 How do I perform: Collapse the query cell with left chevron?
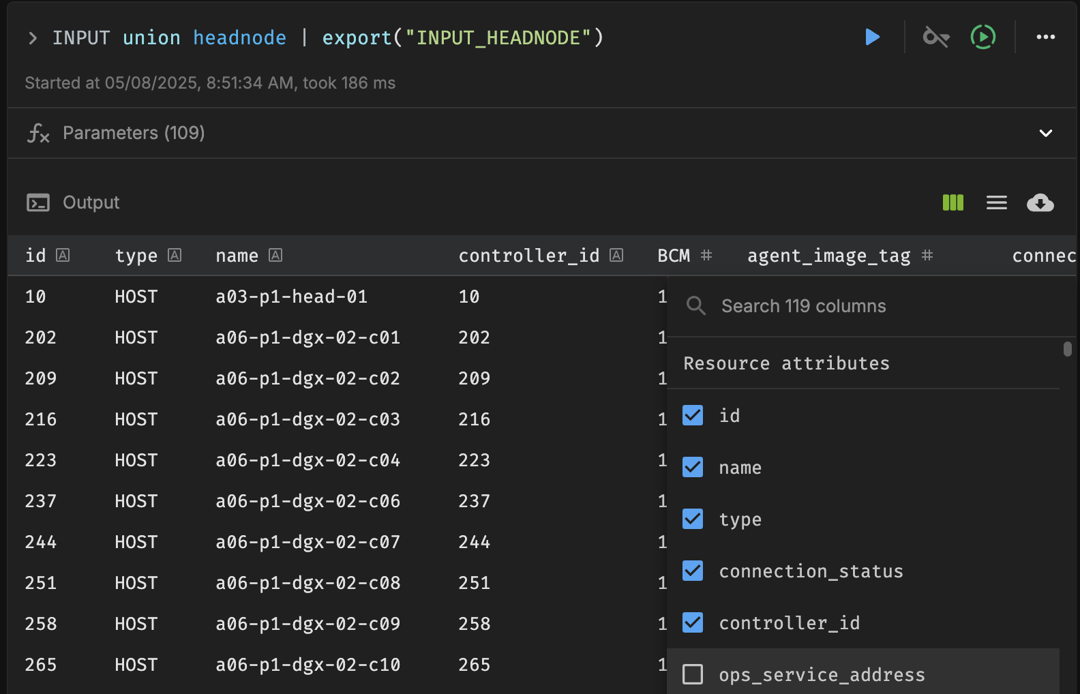(32, 37)
